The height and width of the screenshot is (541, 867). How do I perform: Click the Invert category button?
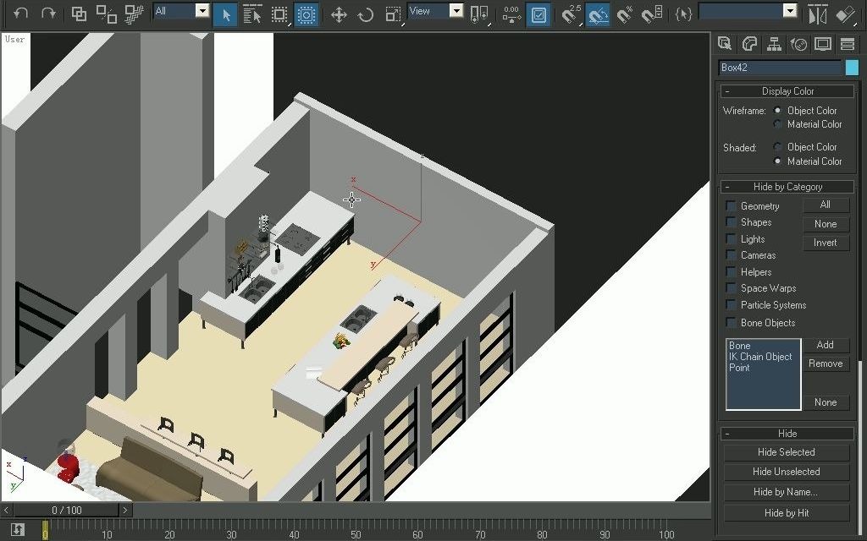pos(826,243)
